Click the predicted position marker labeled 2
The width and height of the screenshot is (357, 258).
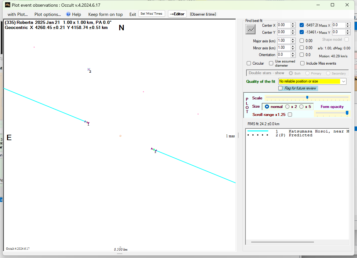click(x=89, y=69)
